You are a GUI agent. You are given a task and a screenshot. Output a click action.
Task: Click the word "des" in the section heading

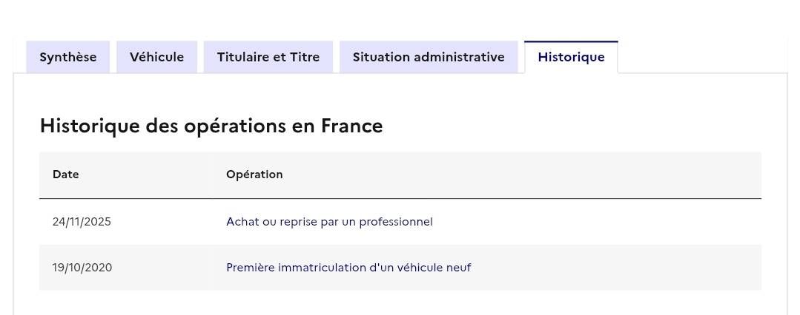click(x=162, y=126)
